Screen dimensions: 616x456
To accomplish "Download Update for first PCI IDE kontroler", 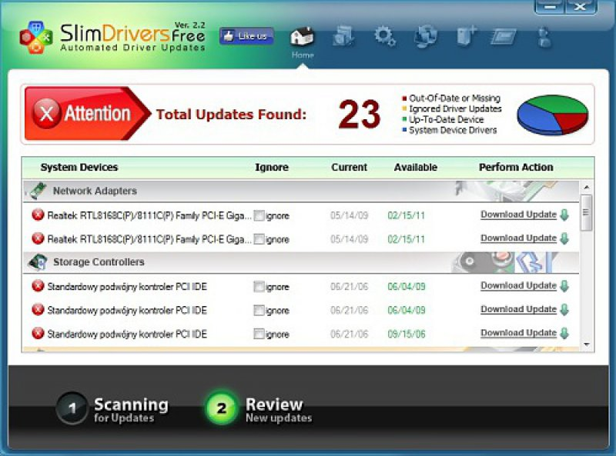I will coord(518,286).
